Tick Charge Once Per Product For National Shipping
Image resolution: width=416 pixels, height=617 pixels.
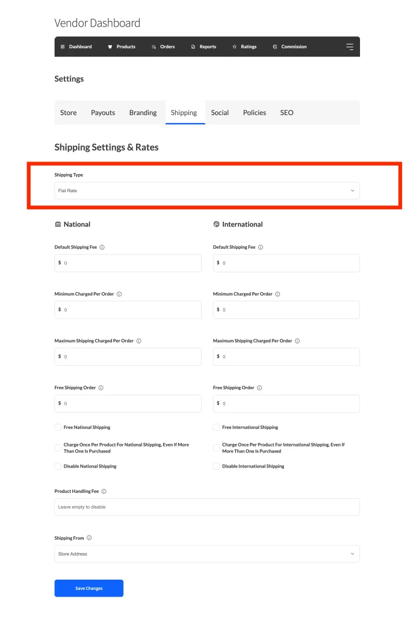click(x=58, y=448)
